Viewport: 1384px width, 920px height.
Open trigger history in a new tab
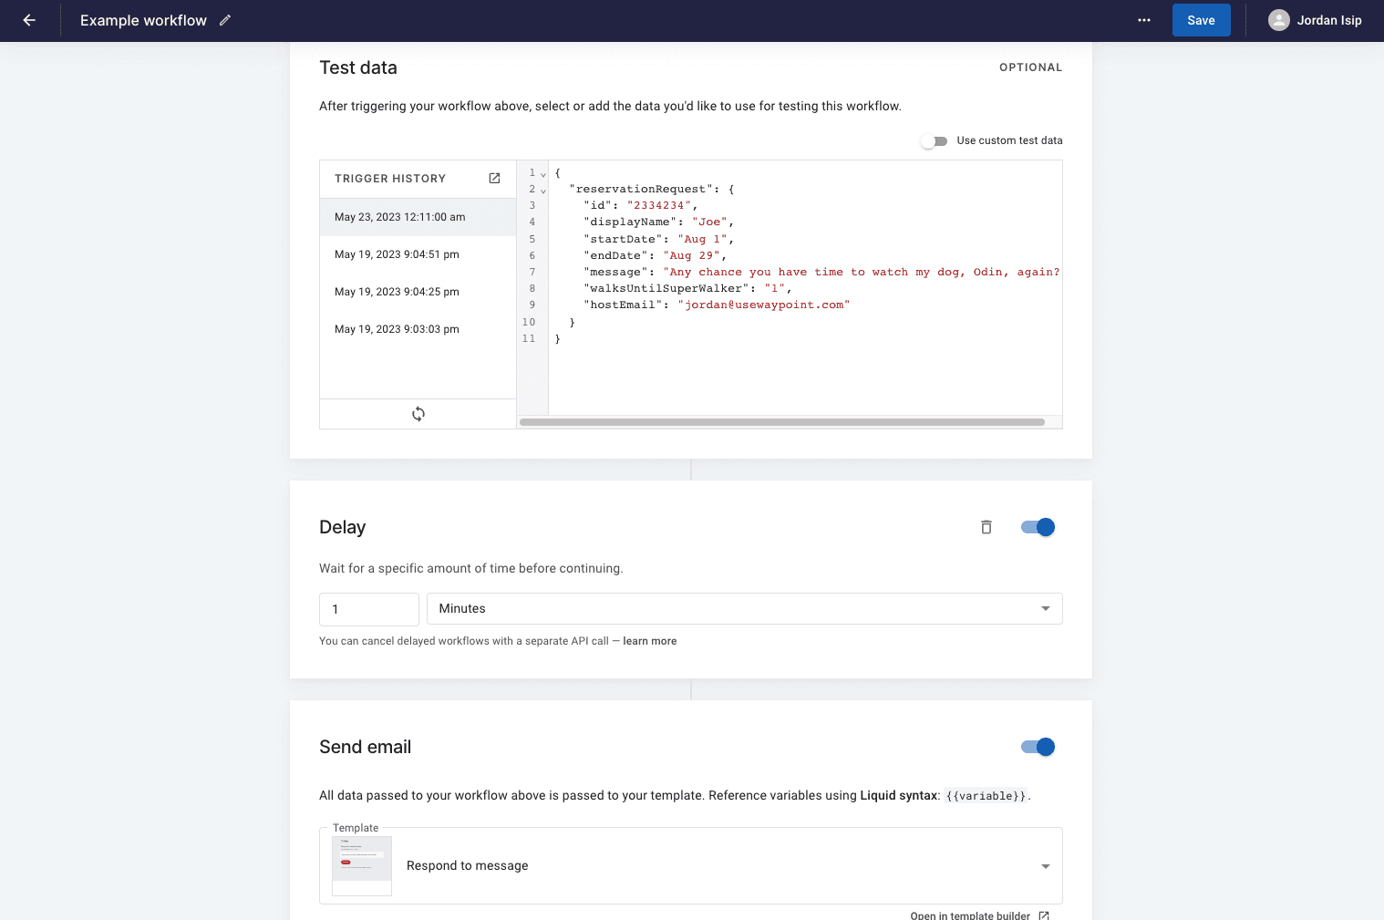[494, 178]
